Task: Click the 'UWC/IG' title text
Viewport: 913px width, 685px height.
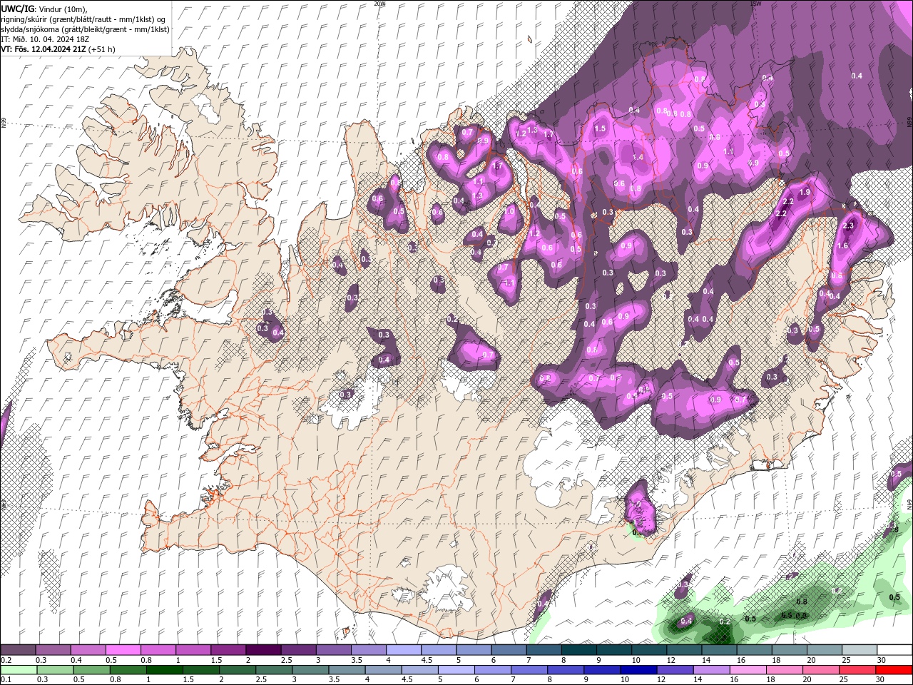Action: (17, 8)
